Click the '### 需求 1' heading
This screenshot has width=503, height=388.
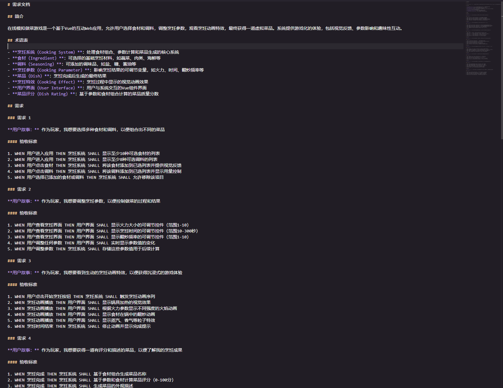click(x=19, y=118)
